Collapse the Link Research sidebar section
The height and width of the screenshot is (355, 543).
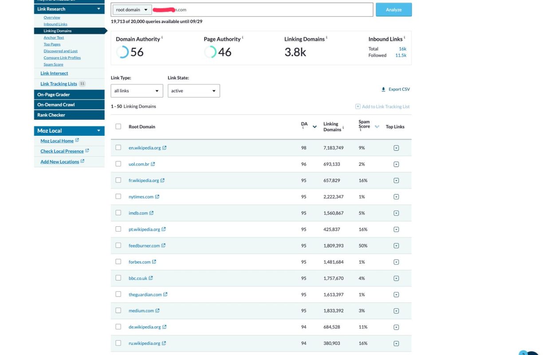coord(98,9)
